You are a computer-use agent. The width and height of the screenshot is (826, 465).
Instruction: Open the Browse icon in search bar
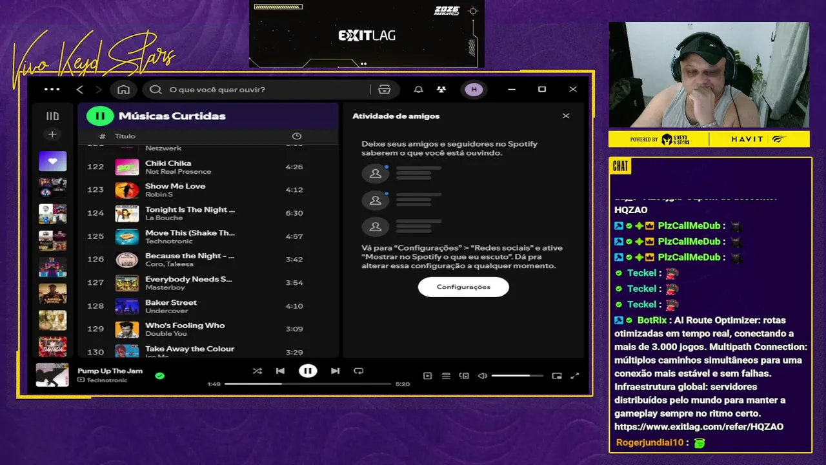pos(385,89)
